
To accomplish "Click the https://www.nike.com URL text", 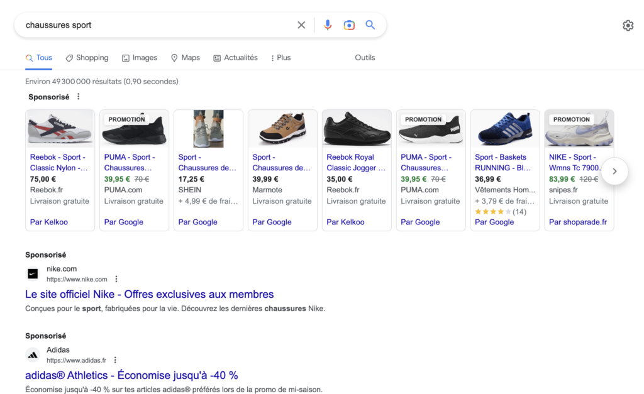I will pos(77,280).
